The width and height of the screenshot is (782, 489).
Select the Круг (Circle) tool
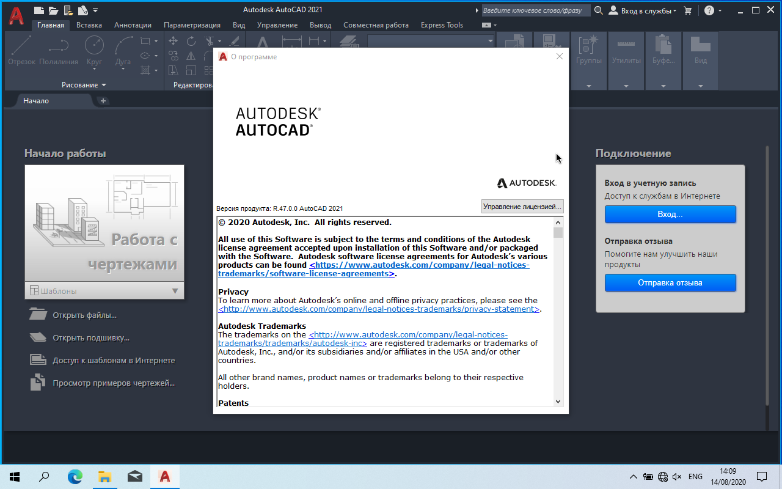(94, 51)
